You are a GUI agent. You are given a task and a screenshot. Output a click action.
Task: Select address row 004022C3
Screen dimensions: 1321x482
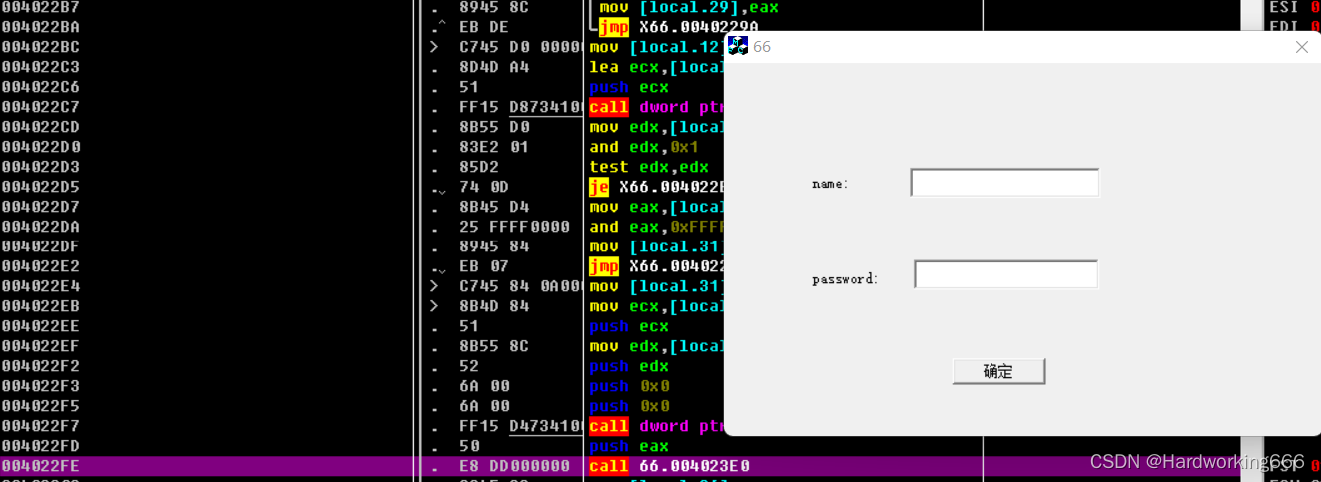point(41,67)
